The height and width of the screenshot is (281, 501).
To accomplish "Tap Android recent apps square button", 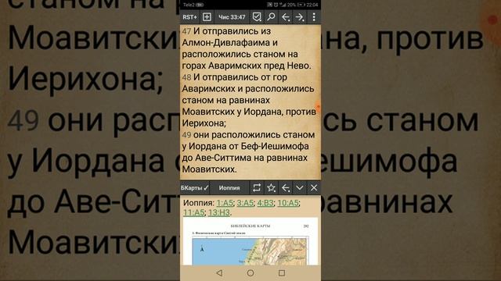I will click(x=282, y=273).
